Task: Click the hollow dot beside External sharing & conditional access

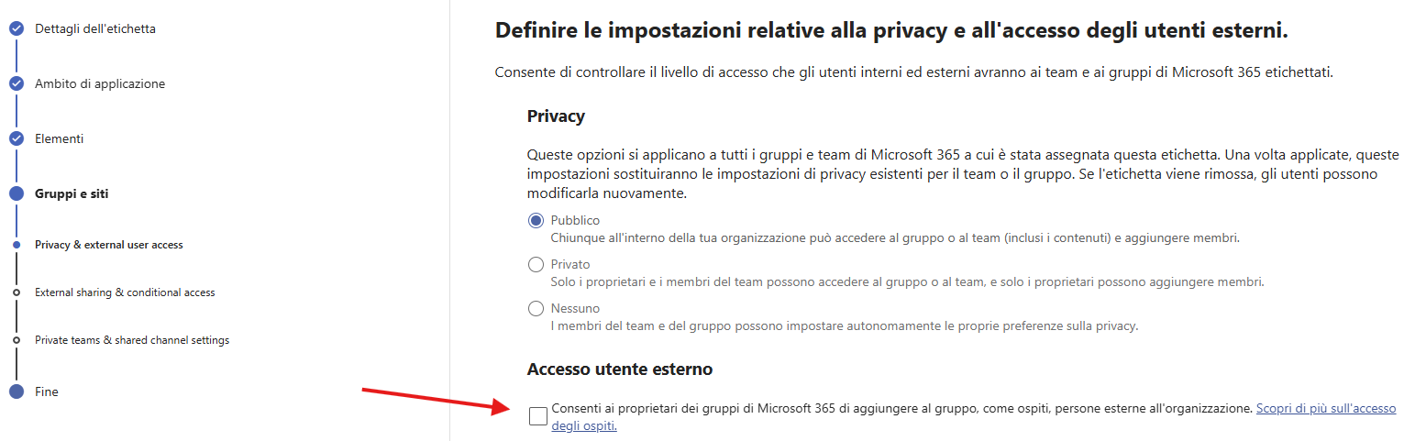Action: pos(17,292)
